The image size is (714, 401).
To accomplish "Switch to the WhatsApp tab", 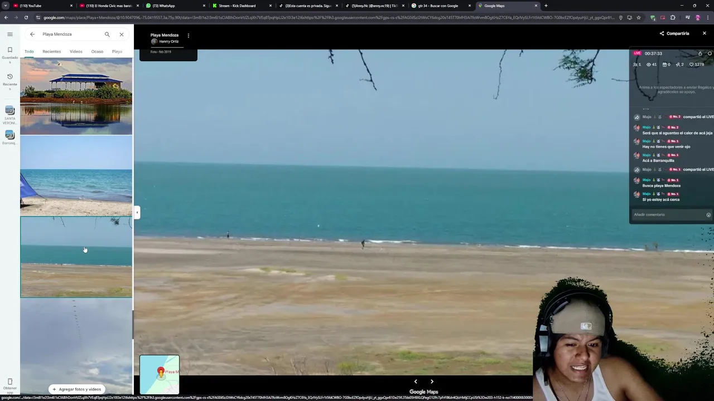I will click(x=175, y=6).
